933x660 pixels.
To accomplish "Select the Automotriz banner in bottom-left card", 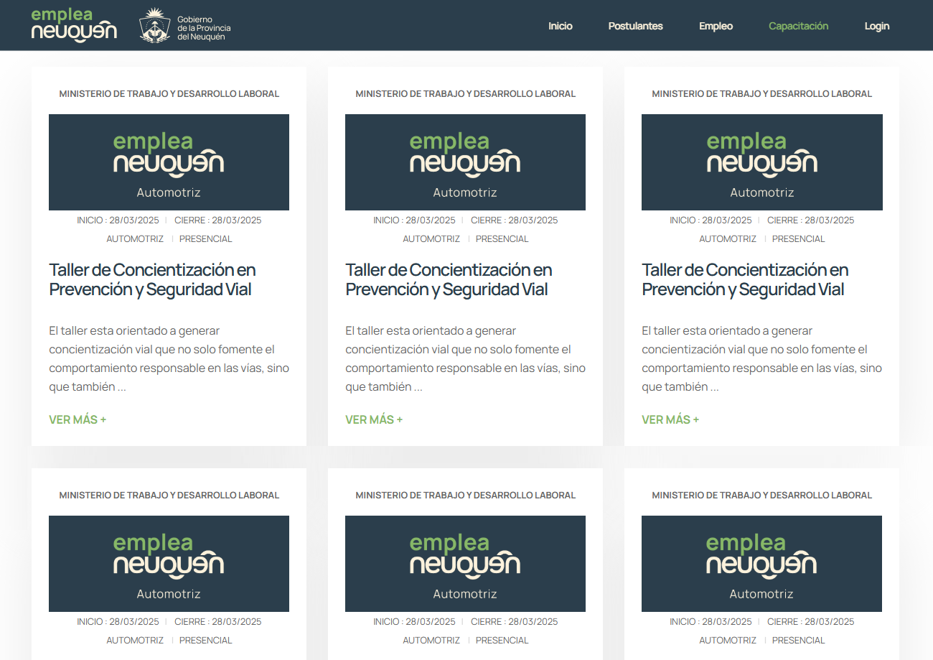I will click(x=169, y=564).
